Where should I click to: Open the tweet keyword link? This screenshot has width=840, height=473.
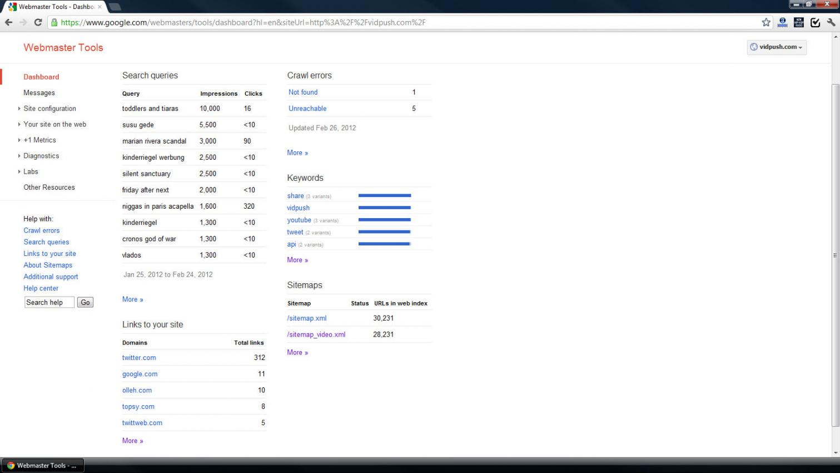(295, 232)
